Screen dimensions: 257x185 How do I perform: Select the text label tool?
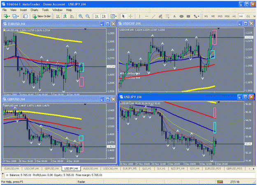(x=188, y=16)
